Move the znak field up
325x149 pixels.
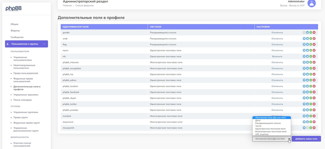click(304, 39)
